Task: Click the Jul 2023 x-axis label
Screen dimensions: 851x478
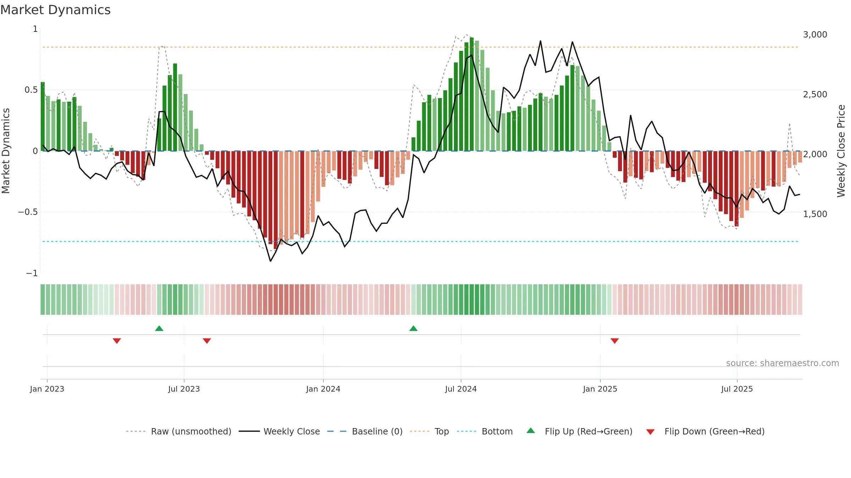Action: point(184,389)
